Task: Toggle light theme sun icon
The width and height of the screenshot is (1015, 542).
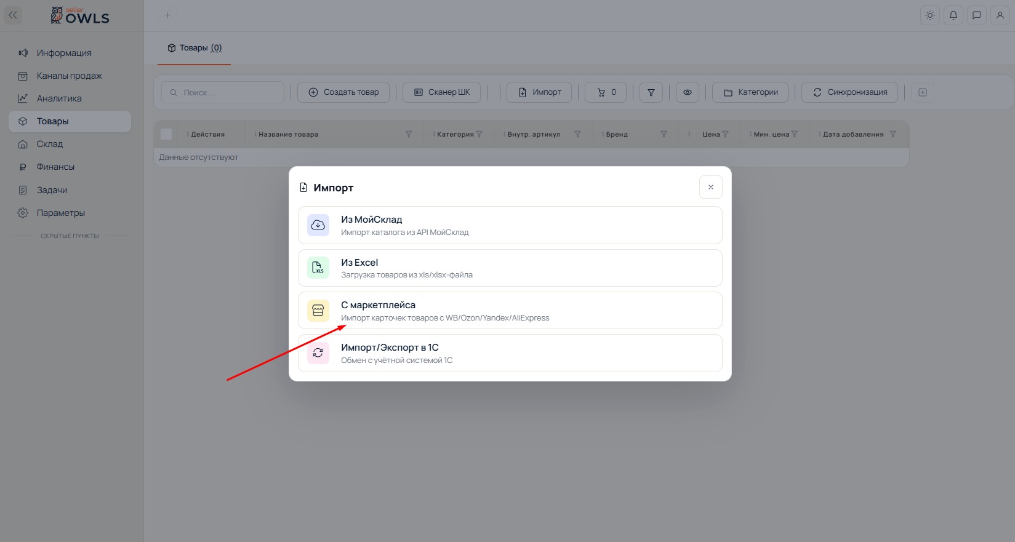Action: [930, 15]
